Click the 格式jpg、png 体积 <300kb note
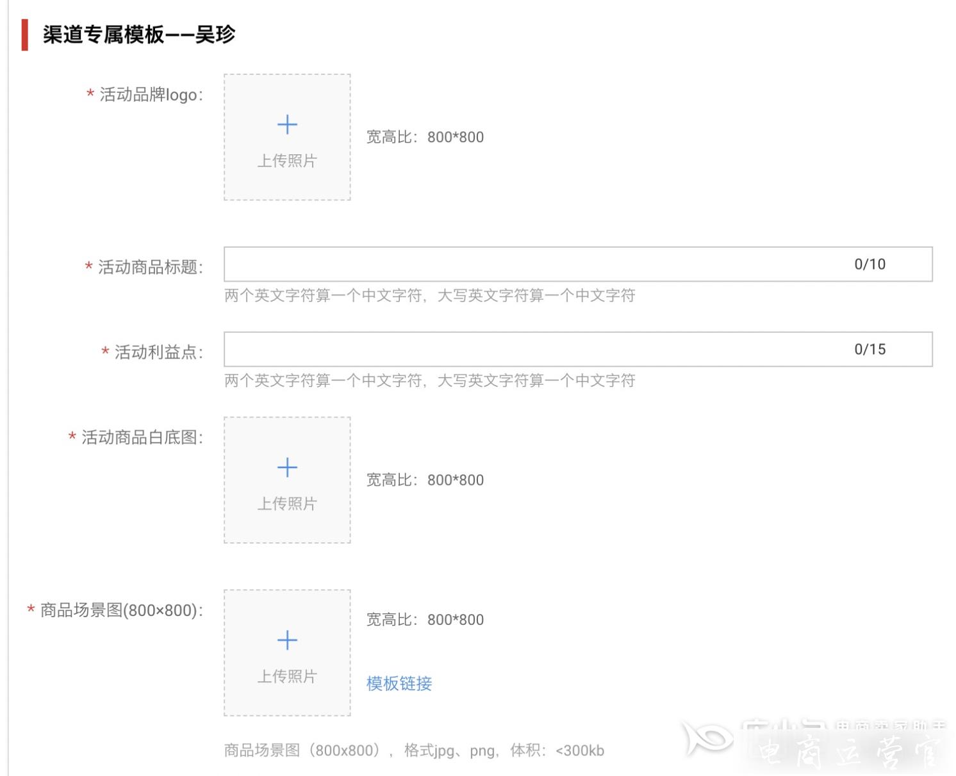This screenshot has height=776, width=956. click(x=414, y=750)
